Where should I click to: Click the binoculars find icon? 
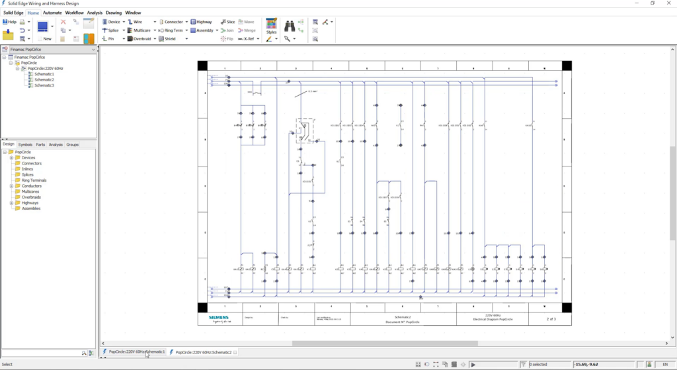[x=290, y=26]
